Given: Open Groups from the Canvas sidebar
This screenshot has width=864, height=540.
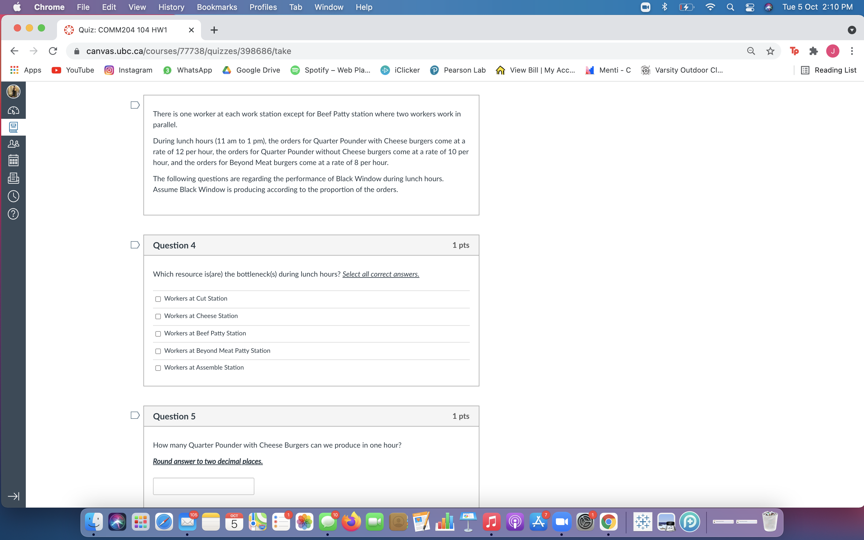Looking at the screenshot, I should pyautogui.click(x=13, y=144).
